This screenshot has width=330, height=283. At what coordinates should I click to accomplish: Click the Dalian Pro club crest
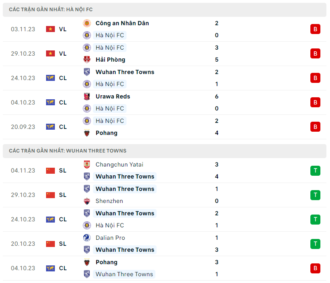tap(87, 238)
